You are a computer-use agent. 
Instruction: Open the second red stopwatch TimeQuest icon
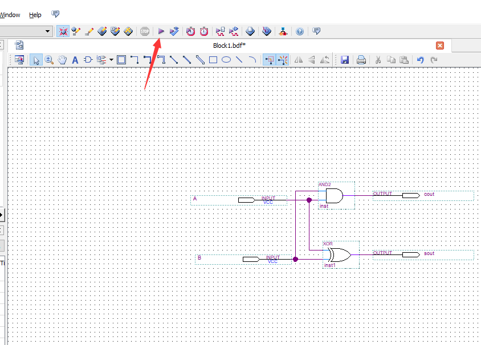coord(204,31)
